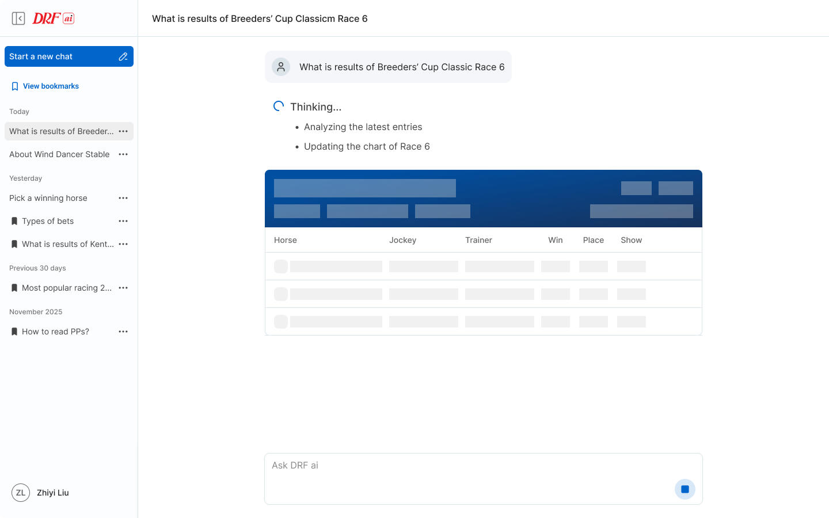Click the November 2025 section label
This screenshot has width=829, height=518.
tap(36, 312)
